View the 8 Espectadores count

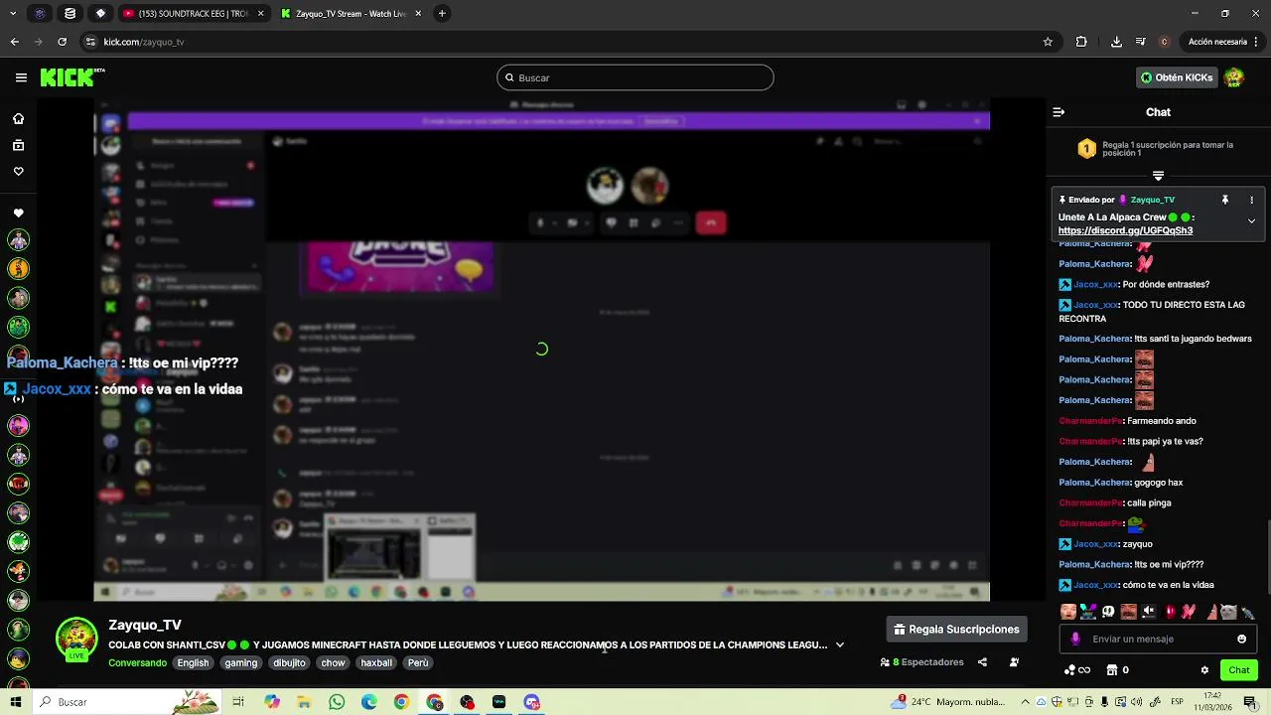coord(921,662)
